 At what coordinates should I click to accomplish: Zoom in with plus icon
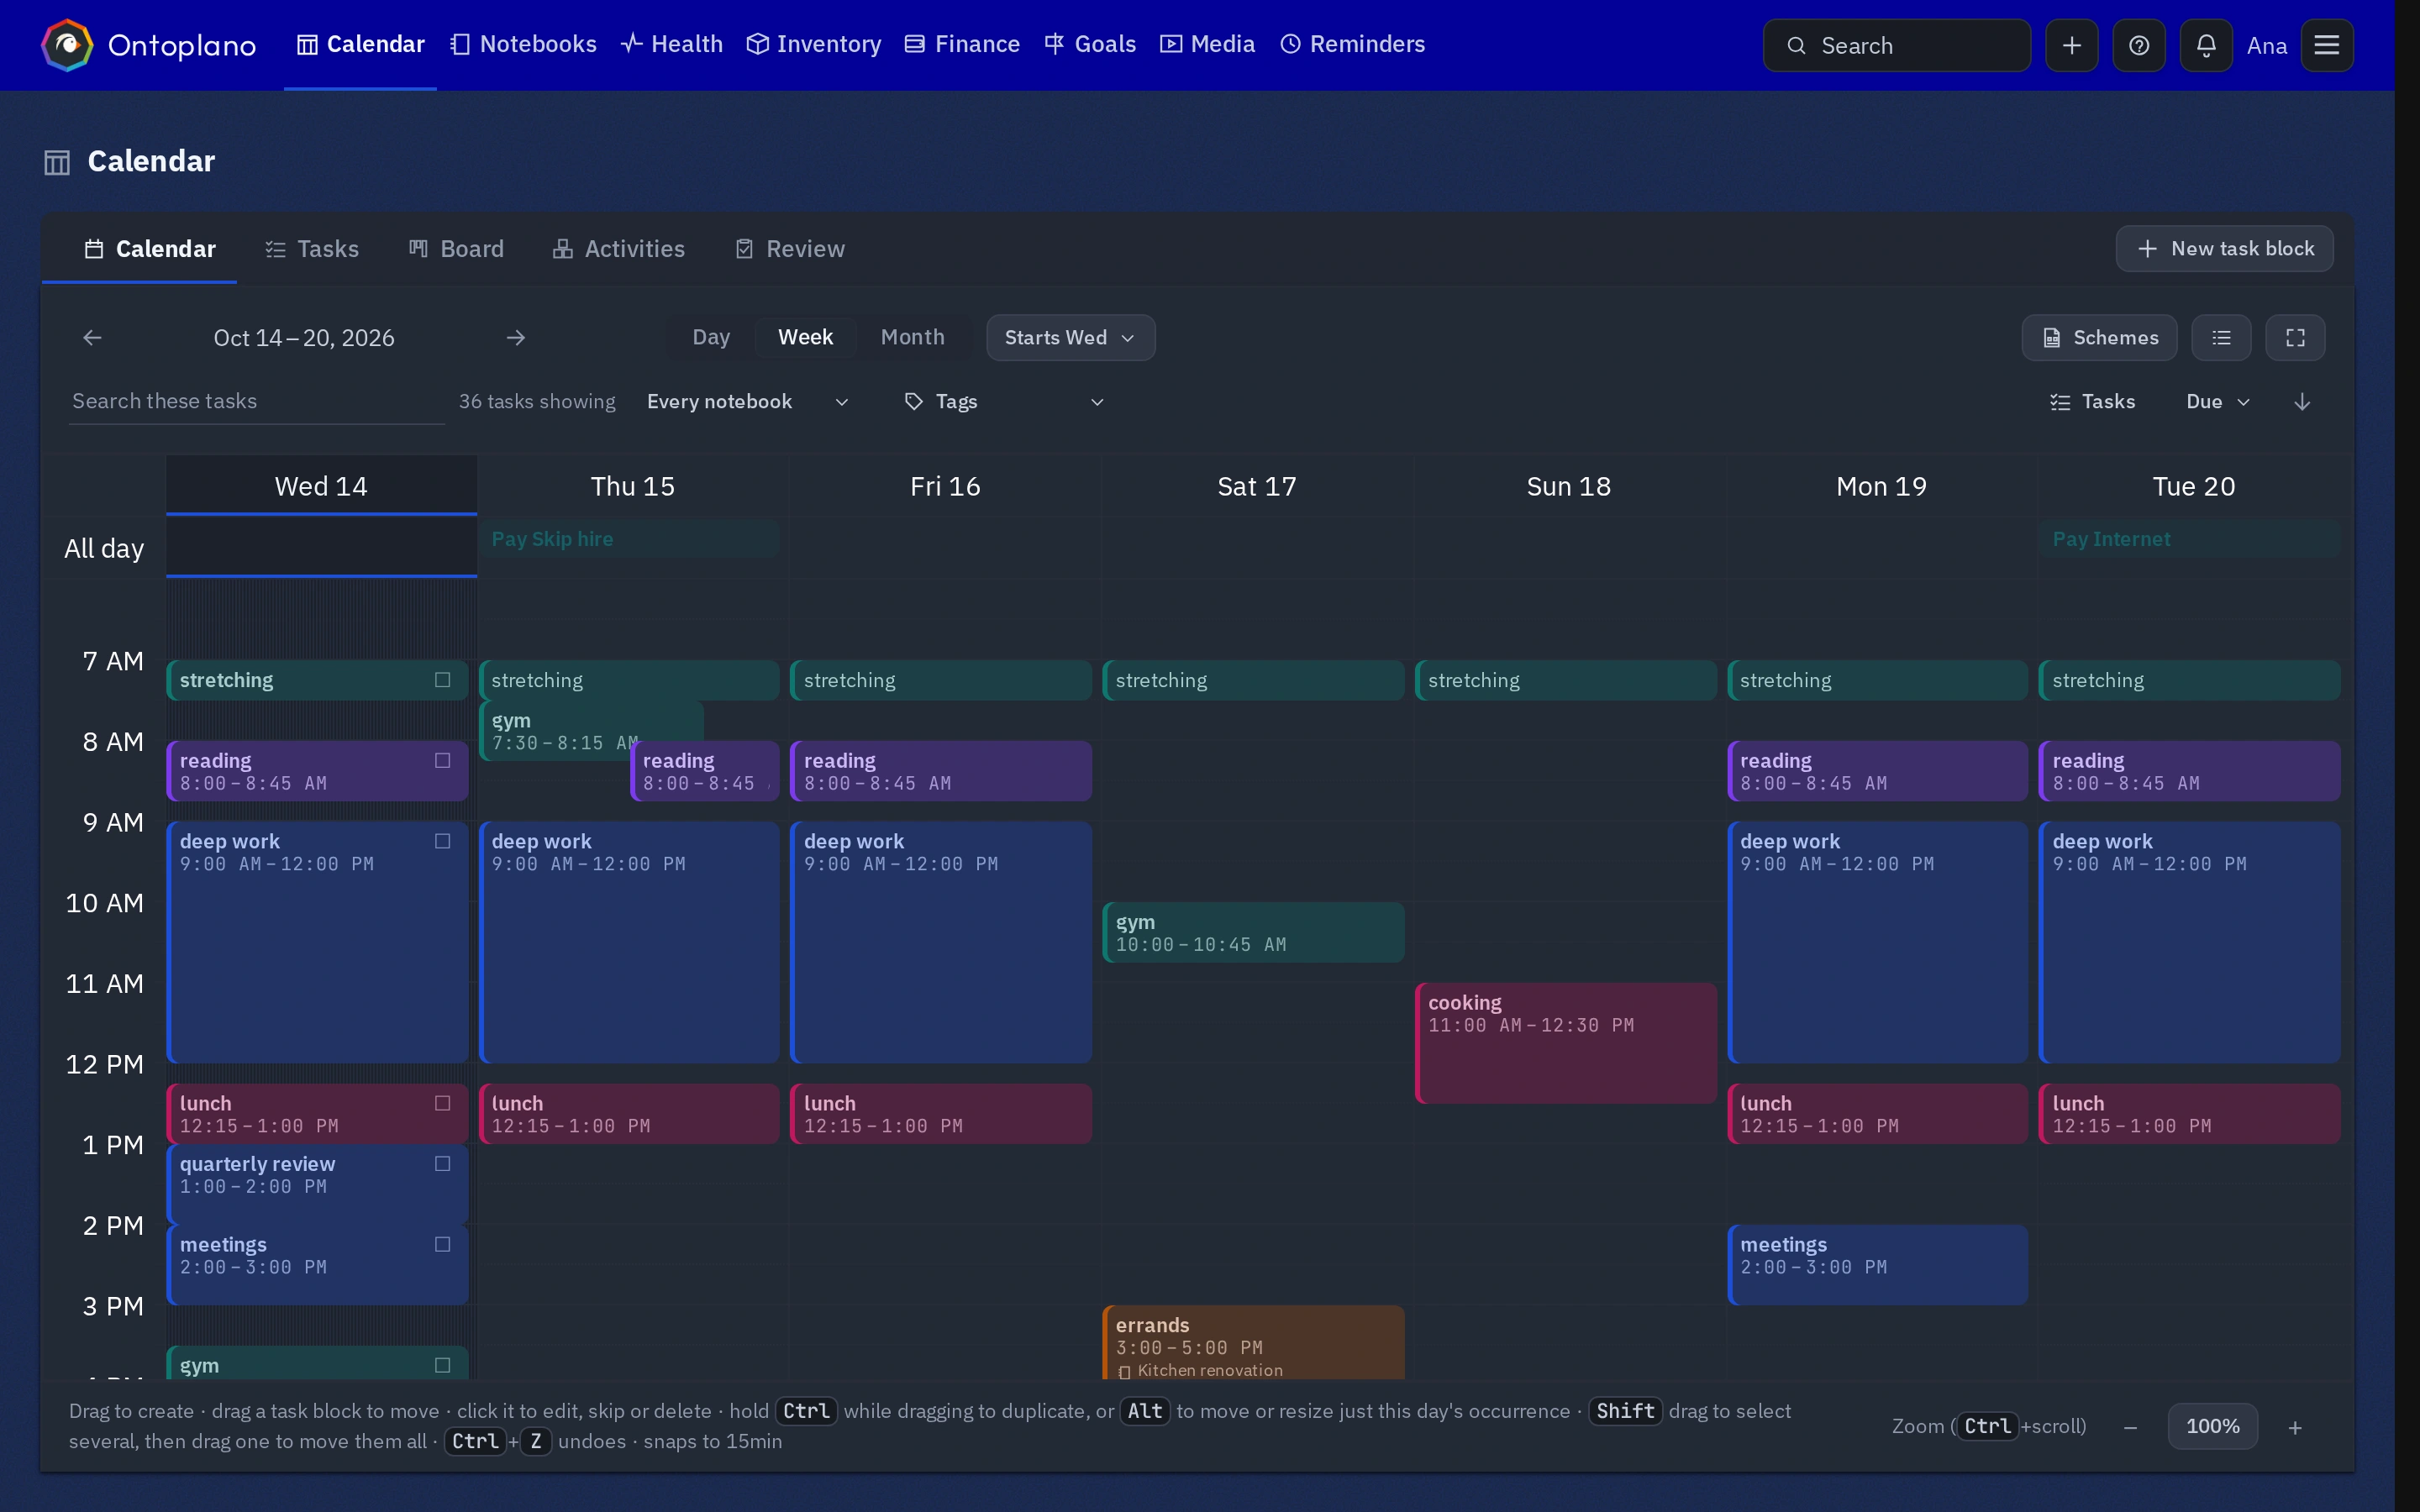tap(2295, 1427)
